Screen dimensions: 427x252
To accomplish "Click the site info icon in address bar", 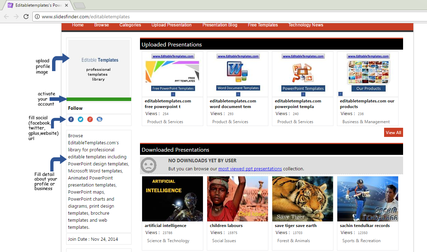I will [37, 17].
